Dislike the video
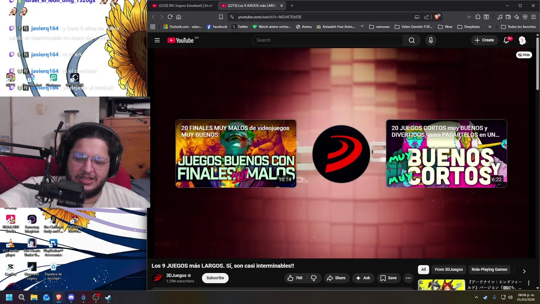Screen dimensions: 540x304 [x=313, y=278]
